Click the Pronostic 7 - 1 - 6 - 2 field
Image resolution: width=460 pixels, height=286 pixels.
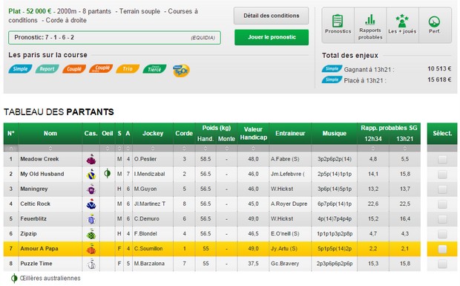coord(114,38)
